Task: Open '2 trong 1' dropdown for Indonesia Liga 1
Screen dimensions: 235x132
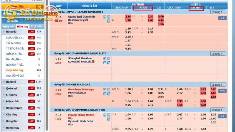Action: [x=217, y=85]
